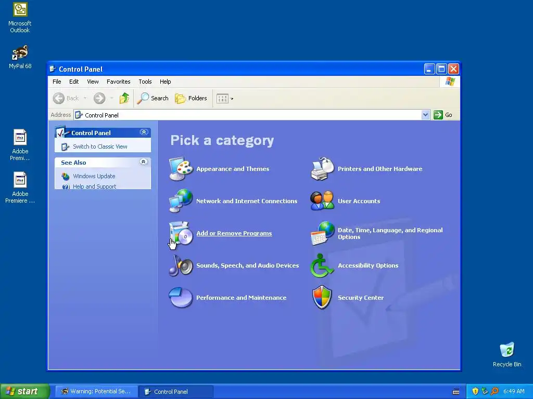
Task: Click the Forward arrow toolbar button
Action: [99, 98]
